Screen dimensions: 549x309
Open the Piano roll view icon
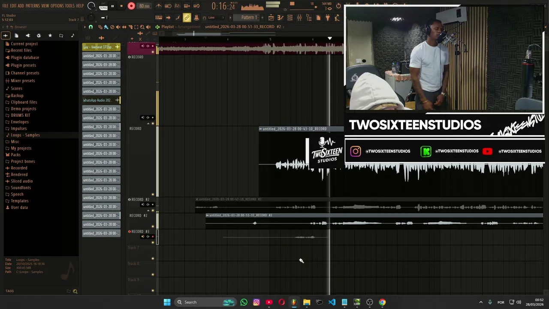(281, 18)
